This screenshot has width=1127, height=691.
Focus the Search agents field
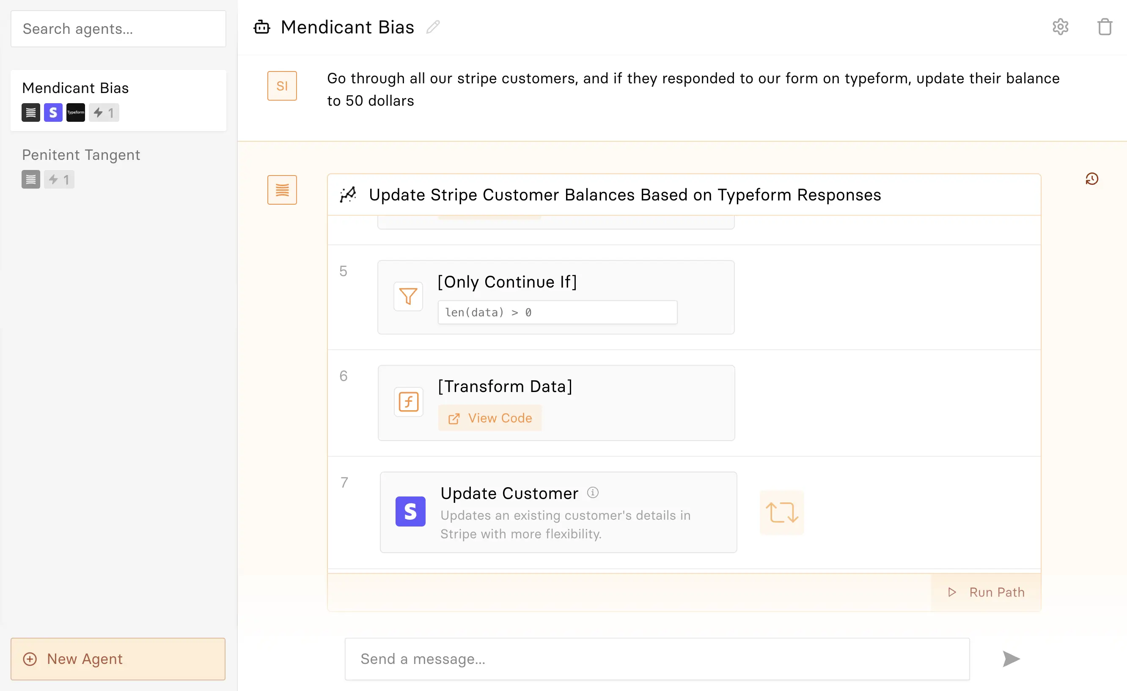[x=118, y=29]
